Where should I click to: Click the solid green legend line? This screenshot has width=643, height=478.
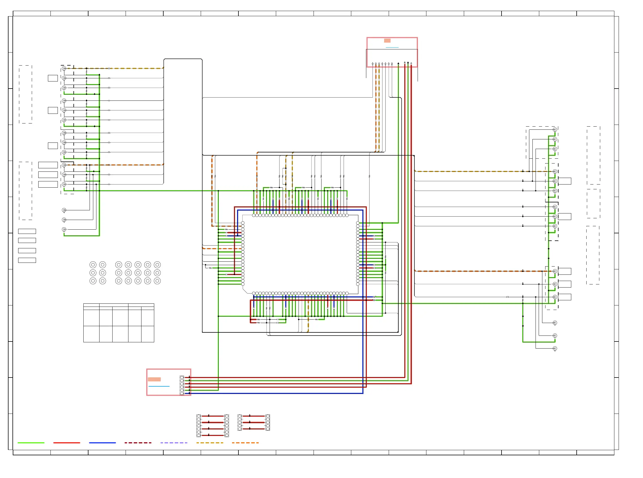[31, 443]
